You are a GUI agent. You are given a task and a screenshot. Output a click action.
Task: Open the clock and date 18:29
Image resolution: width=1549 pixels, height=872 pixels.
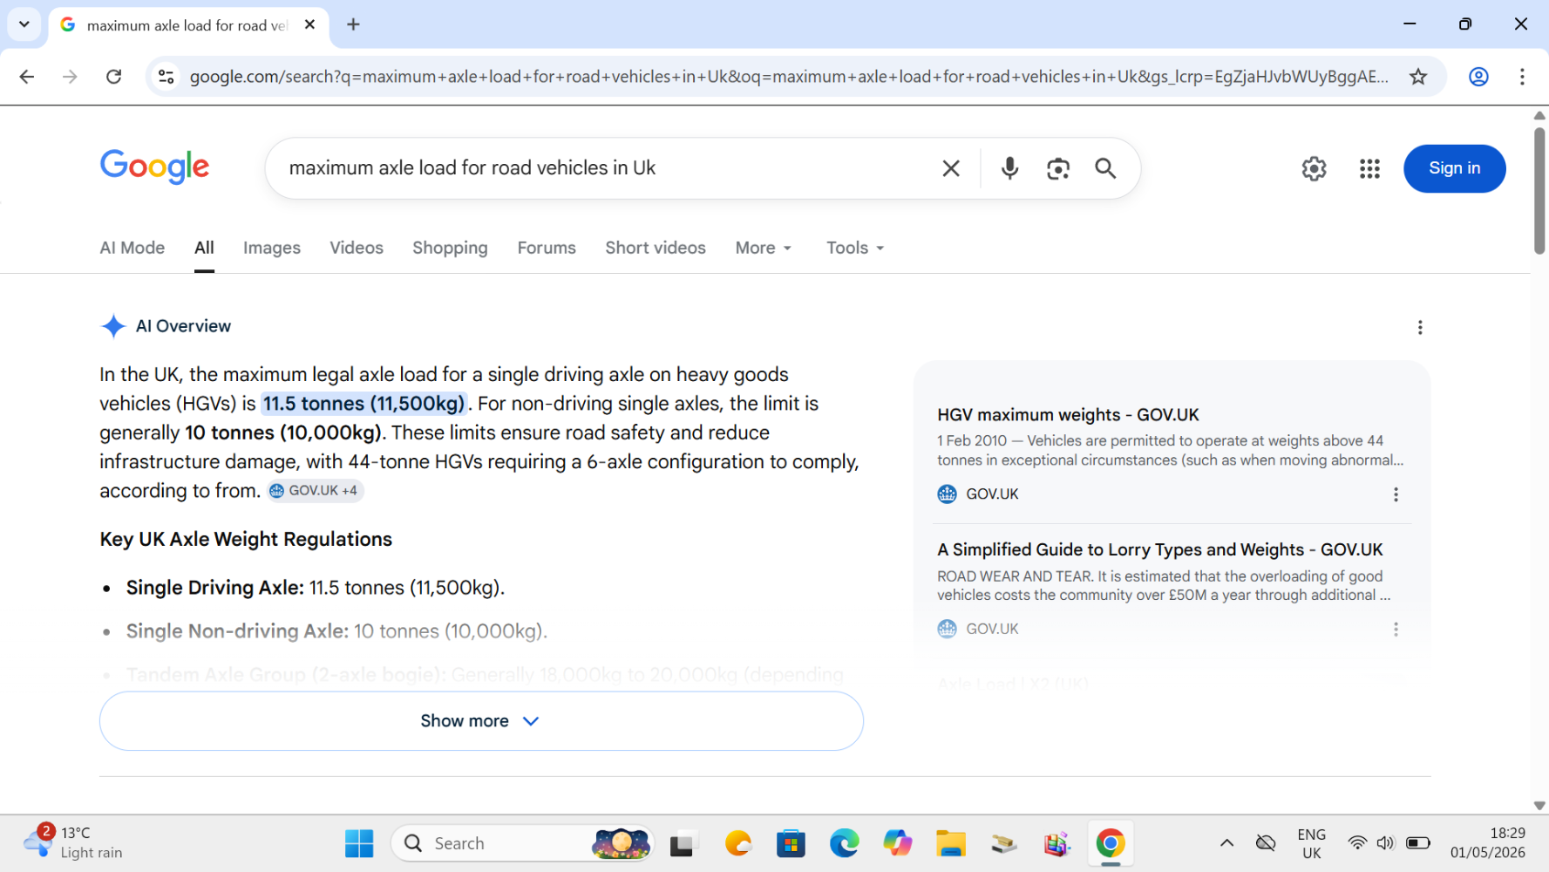coord(1488,843)
